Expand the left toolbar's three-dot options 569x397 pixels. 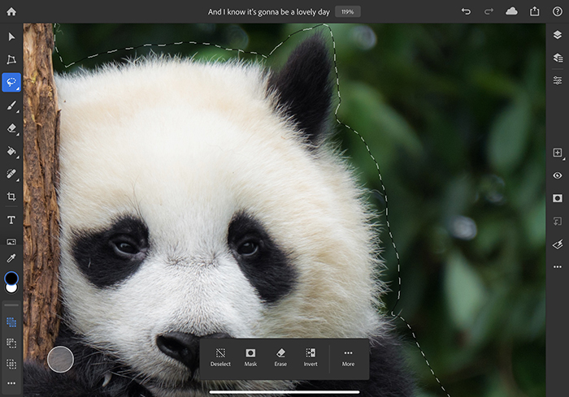tap(11, 382)
